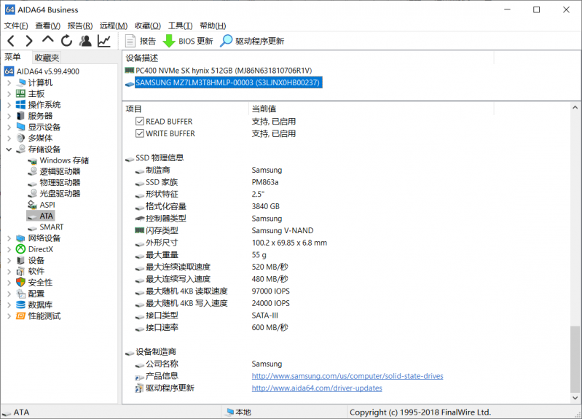Screen dimensions: 582x419
Task: Switch to the 菜单 tab
Action: pos(12,58)
